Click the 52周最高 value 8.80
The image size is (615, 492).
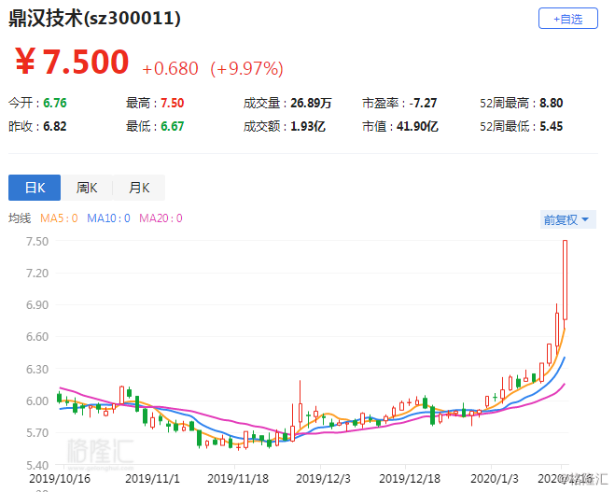tap(551, 103)
